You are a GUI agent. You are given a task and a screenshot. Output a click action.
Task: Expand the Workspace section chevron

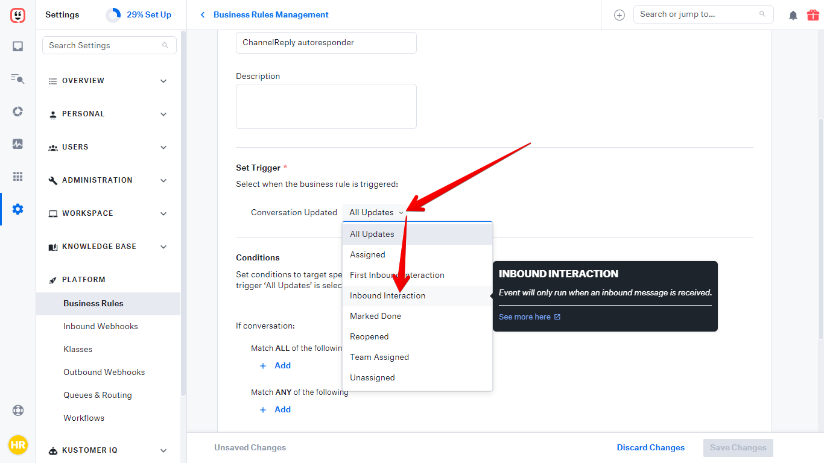163,213
